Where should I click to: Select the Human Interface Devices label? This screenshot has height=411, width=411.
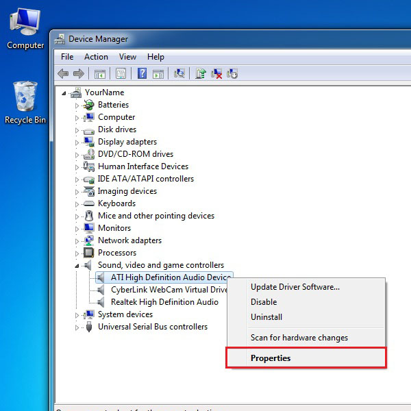143,166
